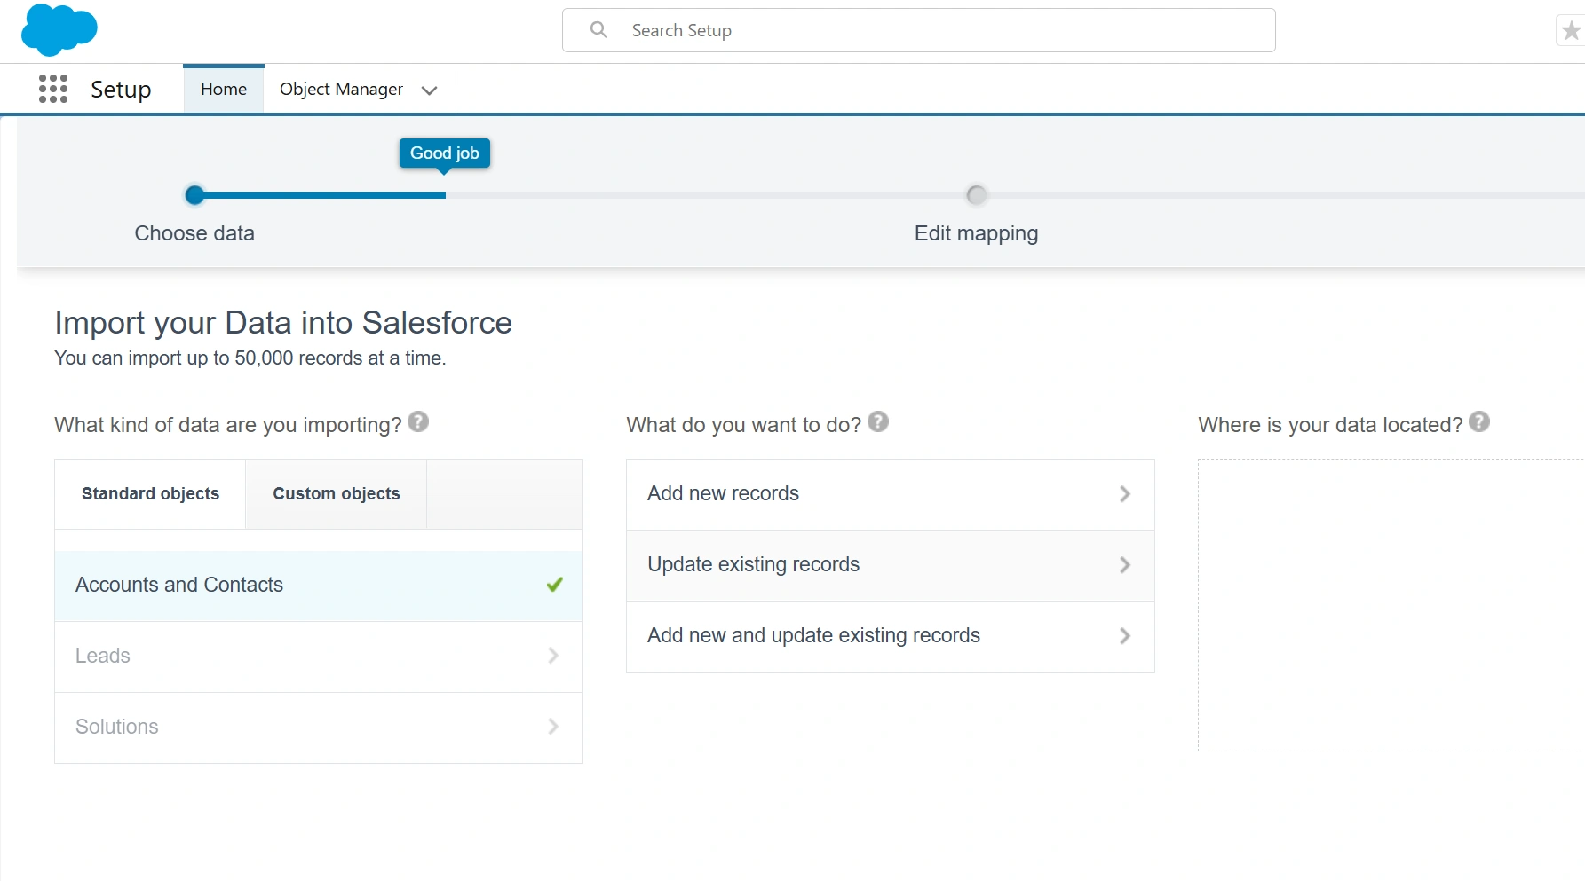Click the Salesforce cloud logo
This screenshot has height=881, width=1585.
[59, 30]
